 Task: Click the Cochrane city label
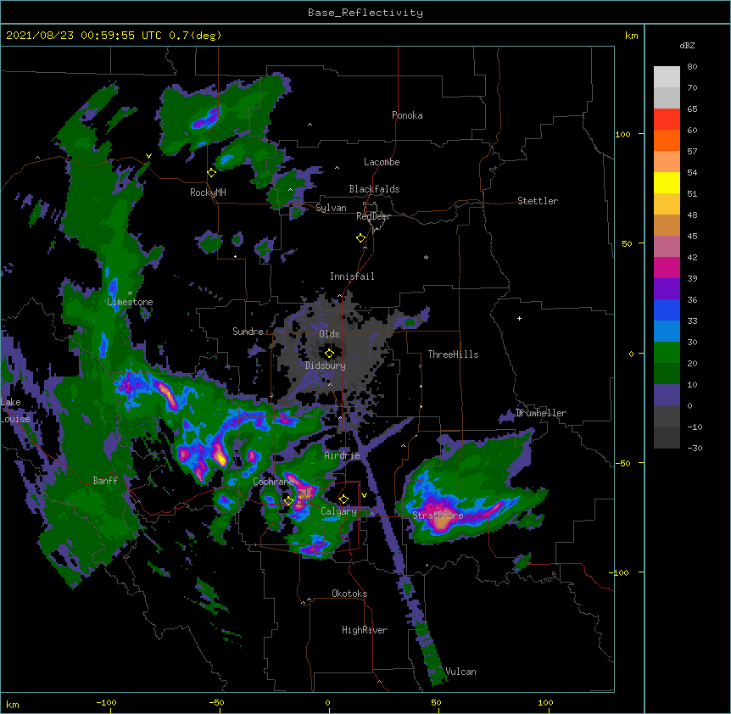(x=273, y=482)
